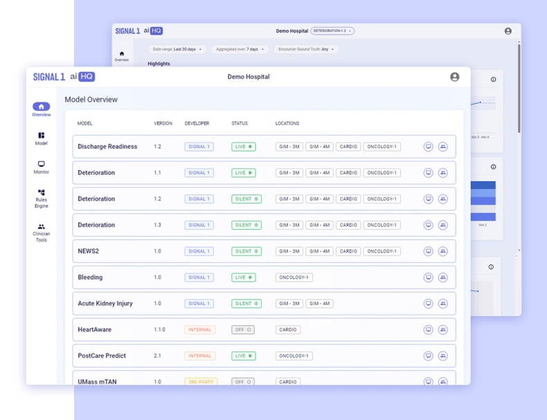This screenshot has height=420, width=547.
Task: Click clinician icon in Acute Kidney Injury row
Action: click(442, 304)
